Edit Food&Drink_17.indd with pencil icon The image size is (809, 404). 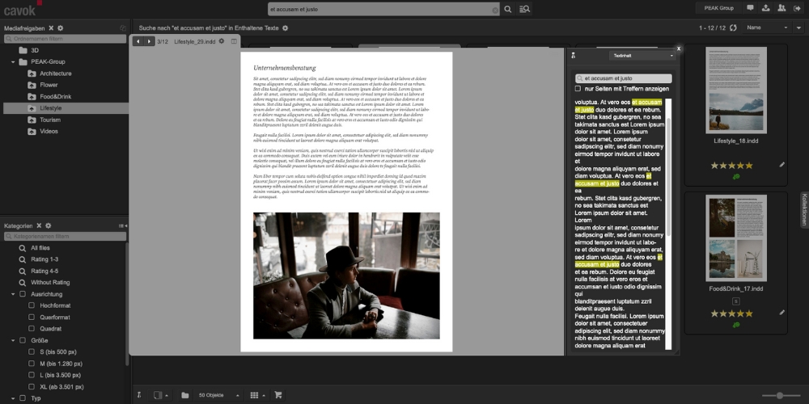pyautogui.click(x=782, y=312)
